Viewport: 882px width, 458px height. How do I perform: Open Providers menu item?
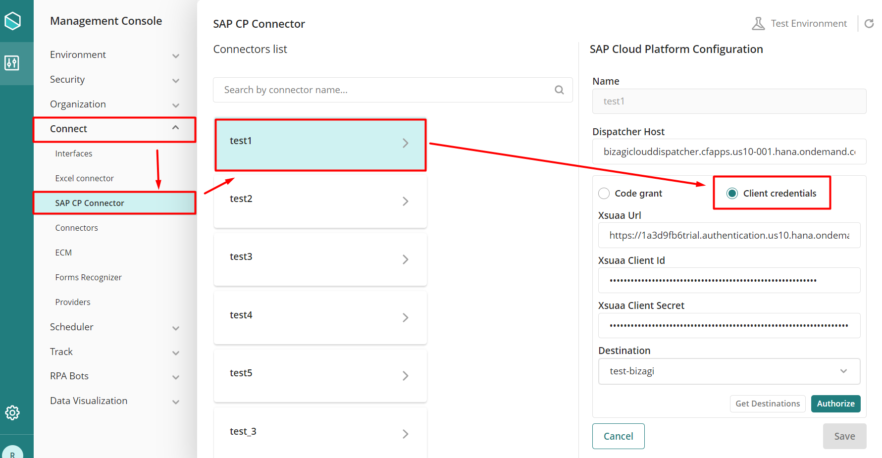click(73, 302)
